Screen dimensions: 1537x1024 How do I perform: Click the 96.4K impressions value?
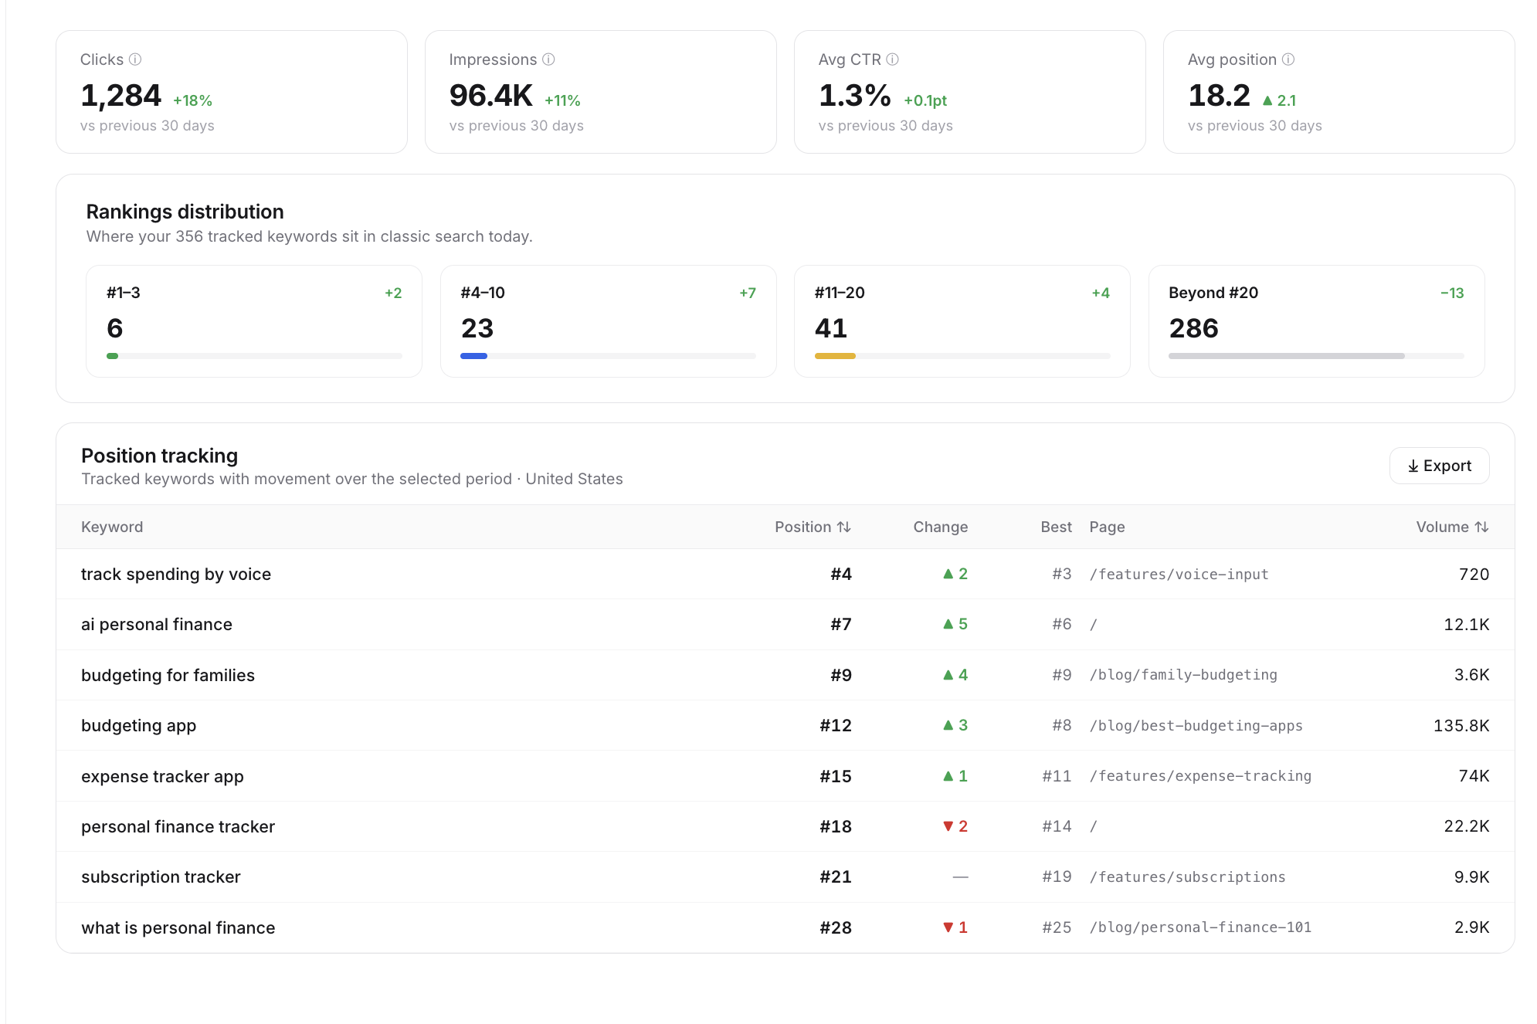pos(491,96)
